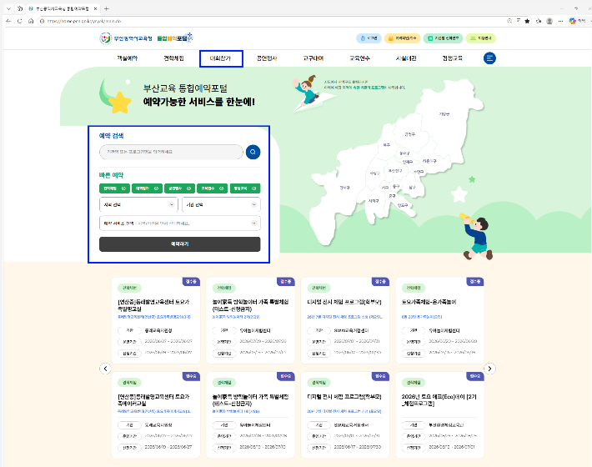This screenshot has height=467, width=592.
Task: Select 영도구 on the Busan map
Action: (x=403, y=205)
